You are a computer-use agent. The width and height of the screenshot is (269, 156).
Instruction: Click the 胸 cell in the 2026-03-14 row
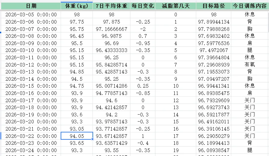(250, 79)
